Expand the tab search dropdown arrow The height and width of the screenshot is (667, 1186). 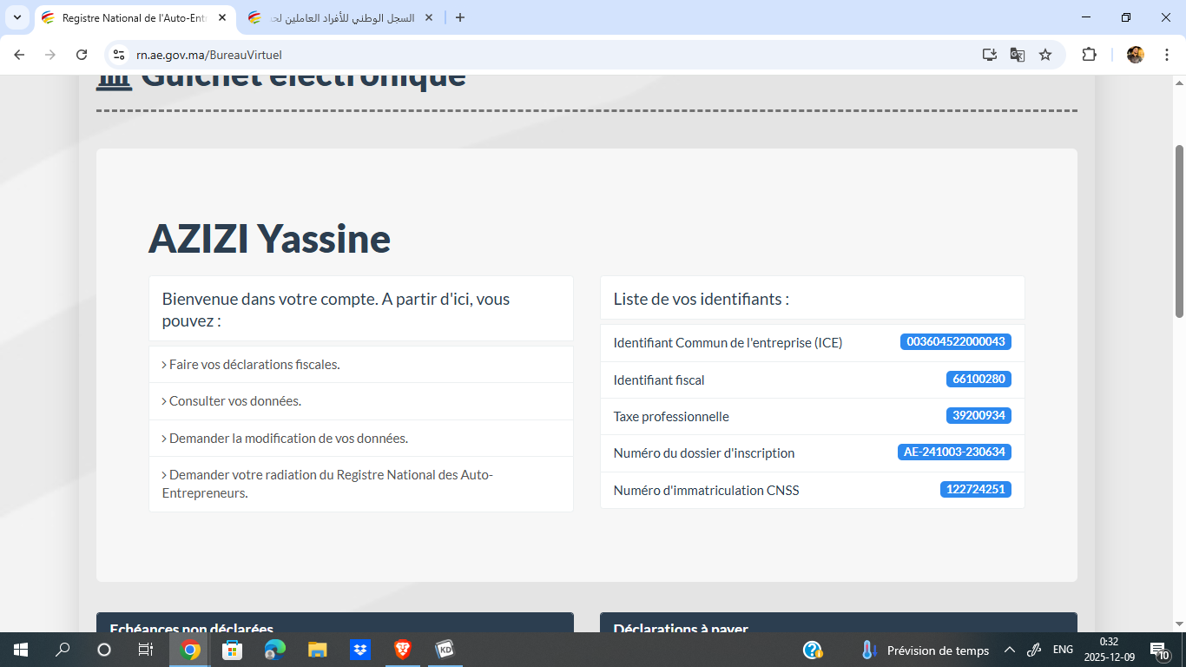(x=17, y=17)
